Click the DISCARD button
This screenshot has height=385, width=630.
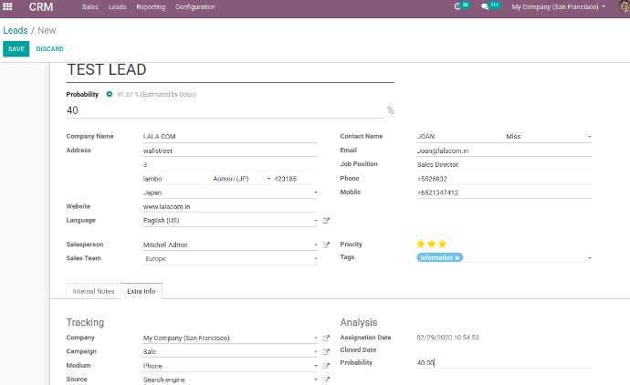(50, 49)
